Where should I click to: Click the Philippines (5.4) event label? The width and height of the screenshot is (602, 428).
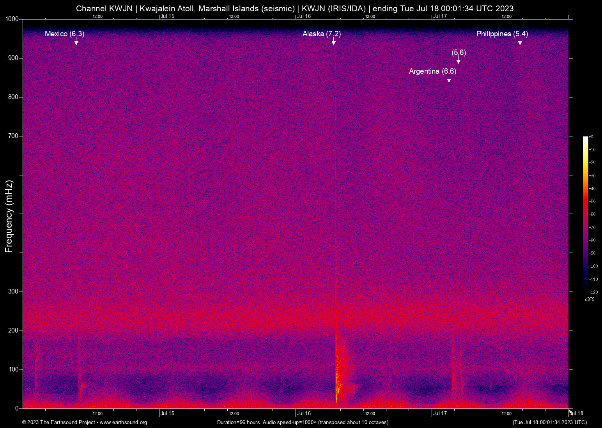(502, 34)
